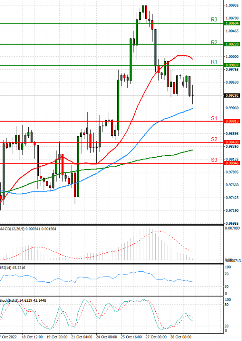Click the 25 Oct 16:00 time label
Screen dimensions: 242x341
pyautogui.click(x=131, y=337)
